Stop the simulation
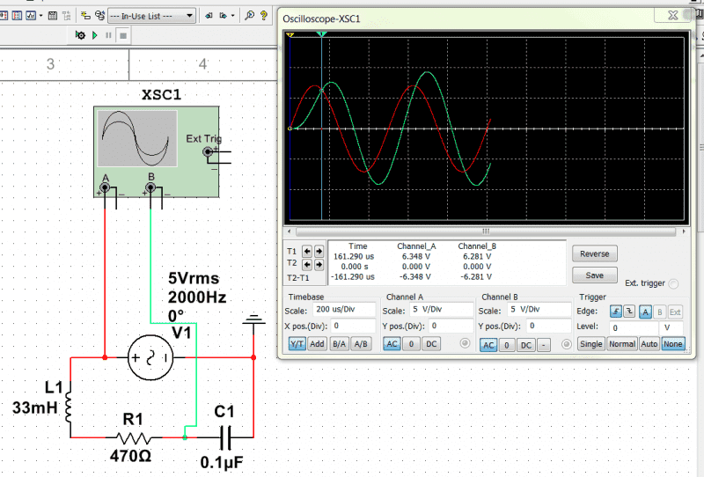The height and width of the screenshot is (477, 704). [122, 35]
